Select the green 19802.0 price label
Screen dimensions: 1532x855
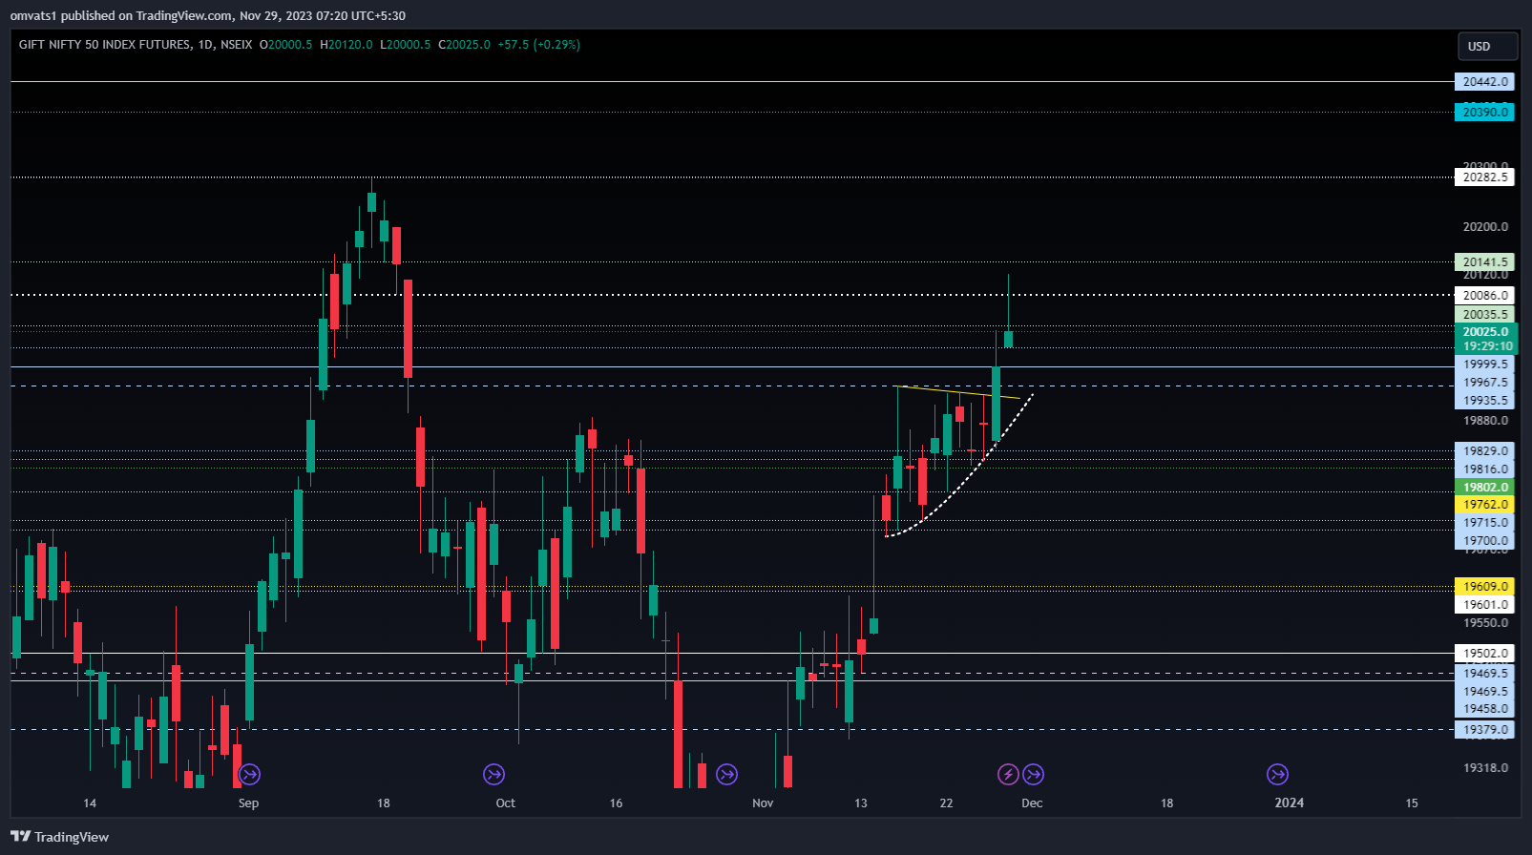click(1484, 488)
